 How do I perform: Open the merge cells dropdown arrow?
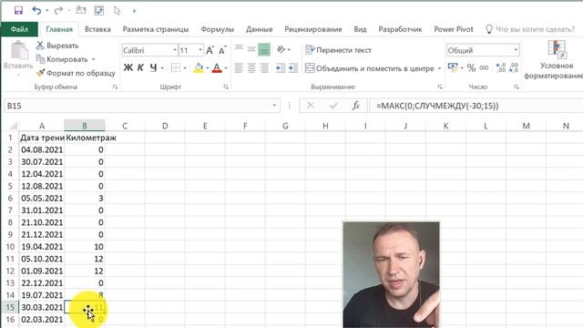click(439, 68)
